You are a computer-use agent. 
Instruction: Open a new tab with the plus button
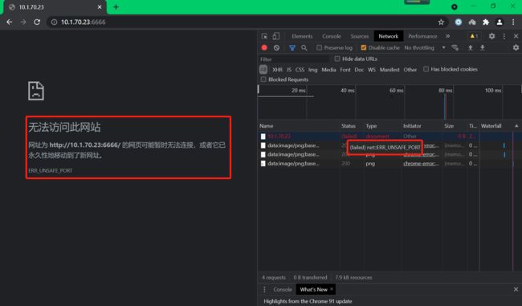[x=116, y=7]
